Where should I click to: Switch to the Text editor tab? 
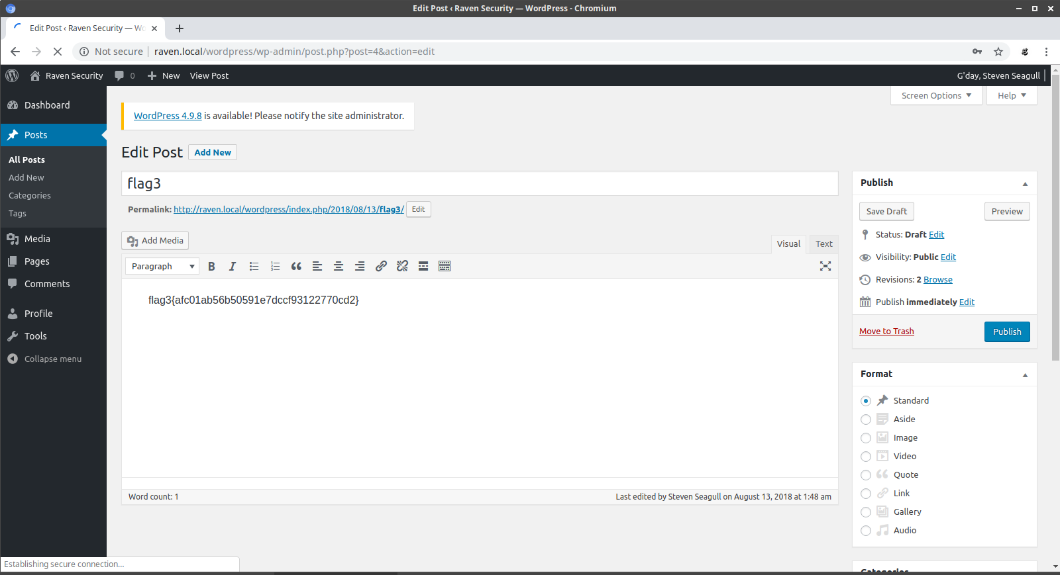824,244
